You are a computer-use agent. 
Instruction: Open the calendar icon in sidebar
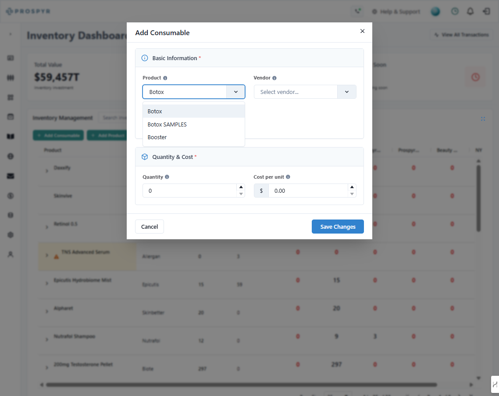(x=11, y=117)
